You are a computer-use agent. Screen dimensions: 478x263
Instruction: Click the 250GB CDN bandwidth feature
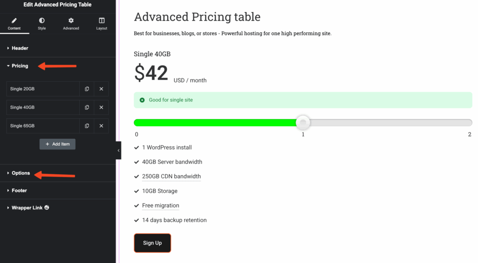click(x=171, y=177)
